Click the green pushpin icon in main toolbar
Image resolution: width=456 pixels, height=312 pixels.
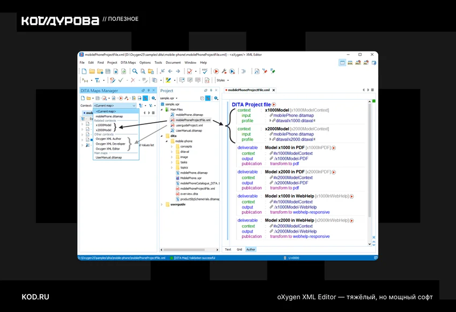point(273,71)
